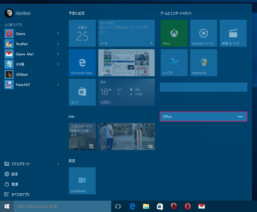257x212 pixels.
Task: Click the blank group bar under x-アプリ
Action: click(x=204, y=87)
